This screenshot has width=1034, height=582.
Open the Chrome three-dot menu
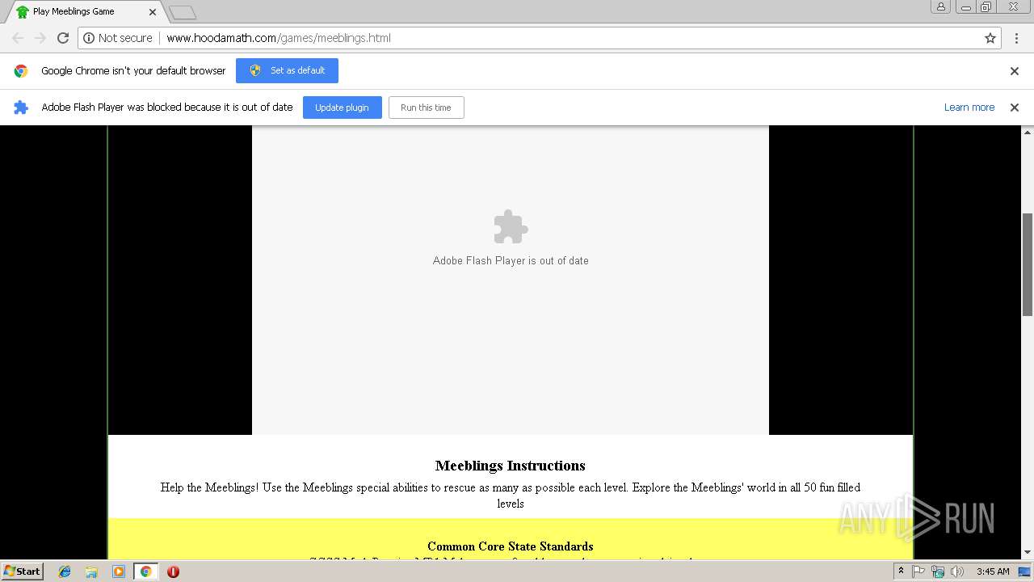[1017, 38]
